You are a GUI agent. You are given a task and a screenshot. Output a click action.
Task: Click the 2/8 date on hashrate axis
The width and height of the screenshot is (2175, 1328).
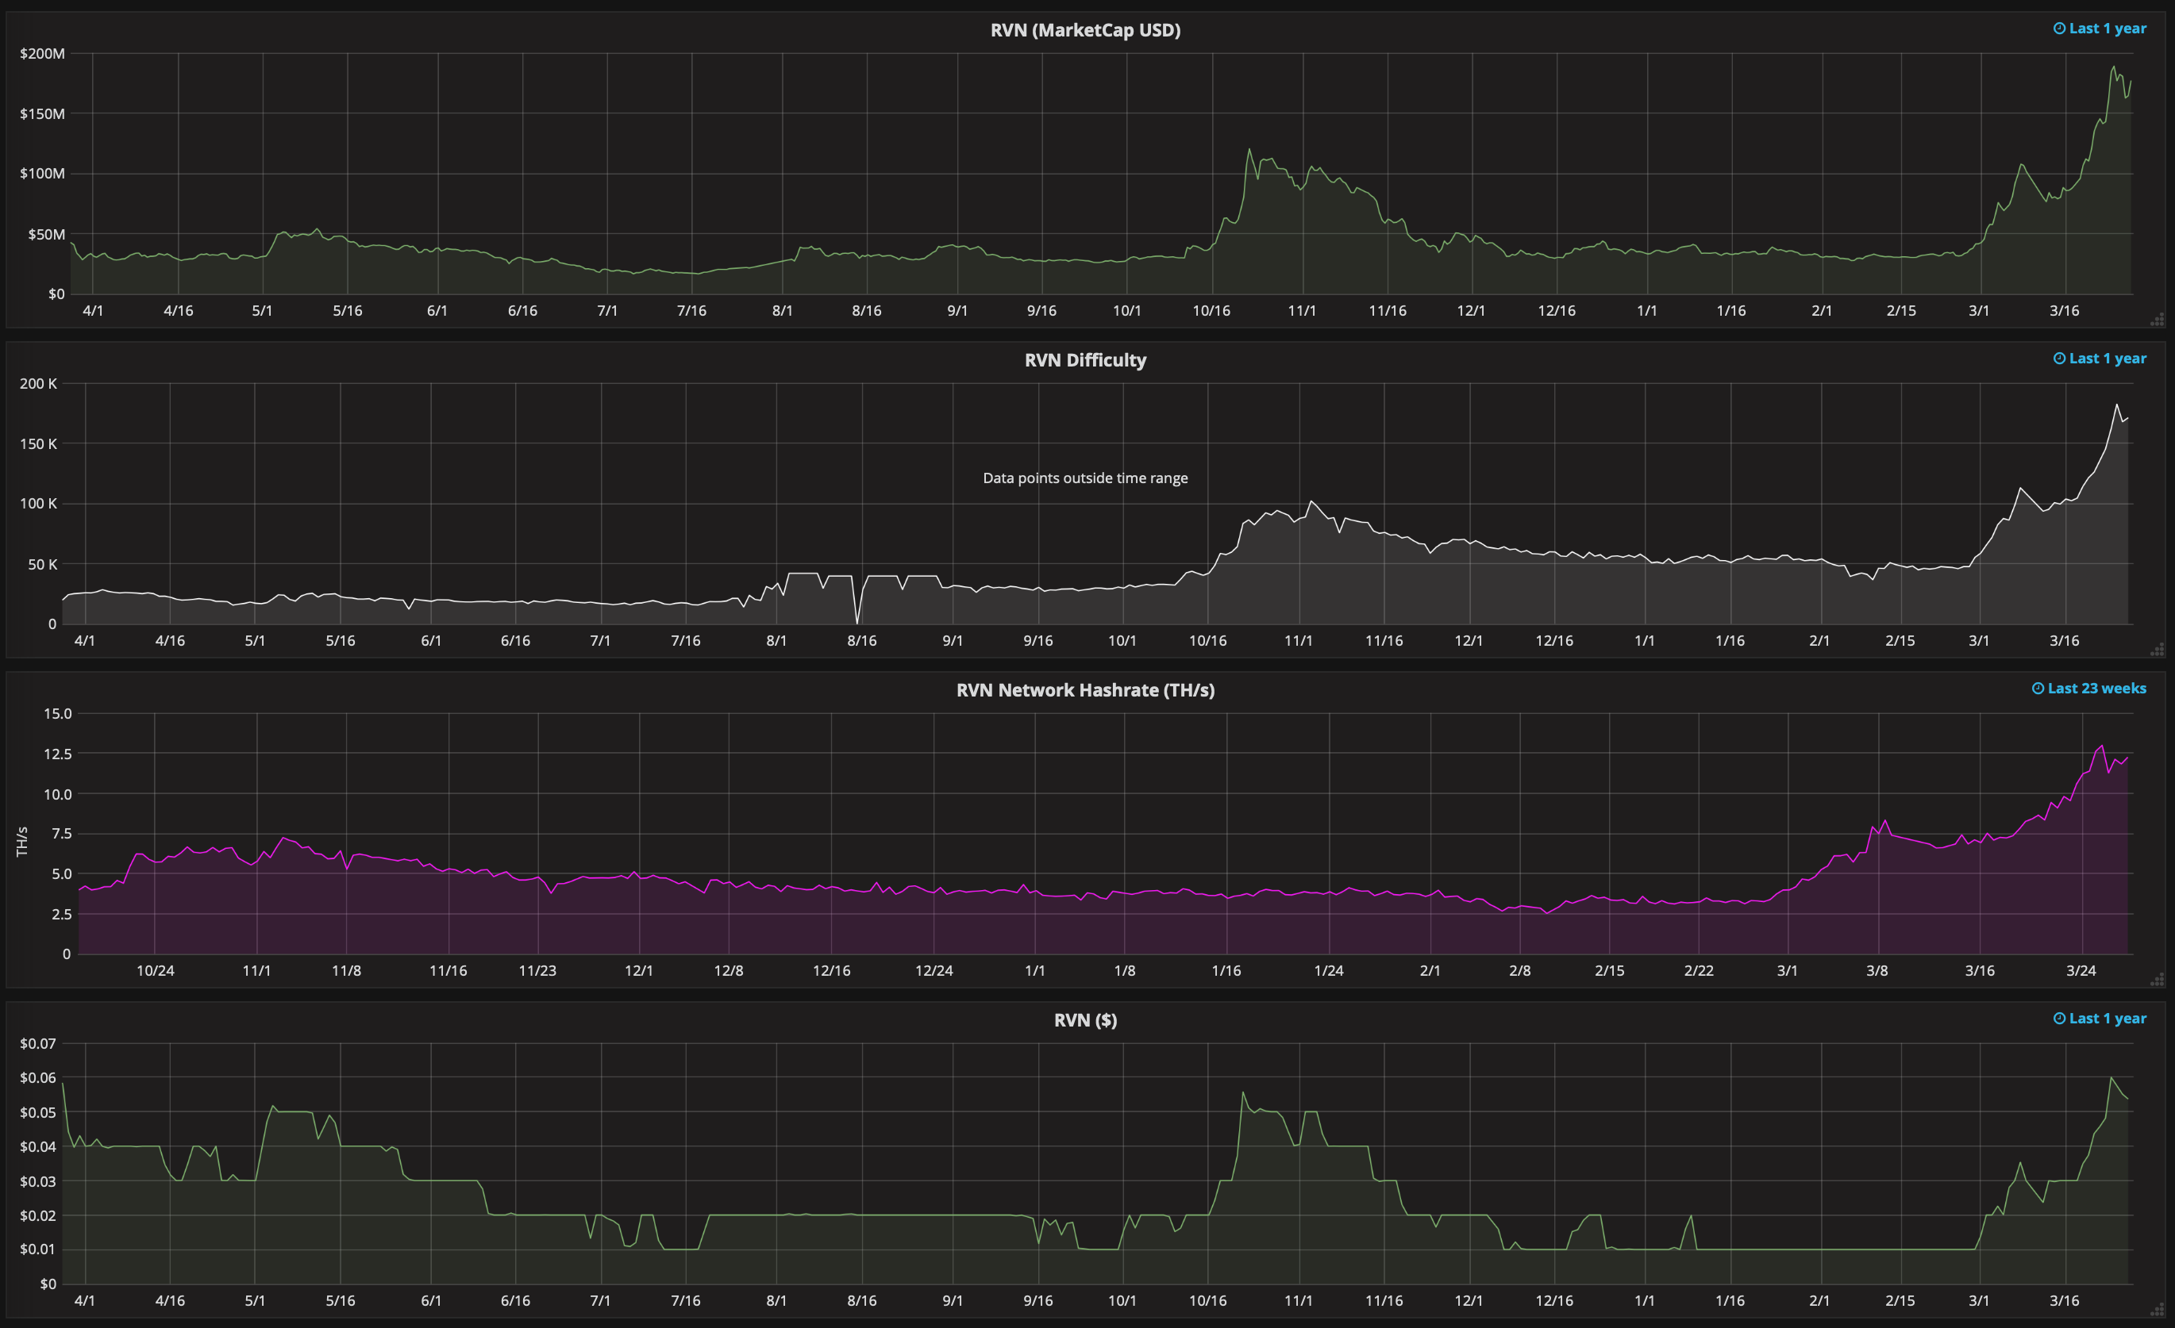(1520, 971)
